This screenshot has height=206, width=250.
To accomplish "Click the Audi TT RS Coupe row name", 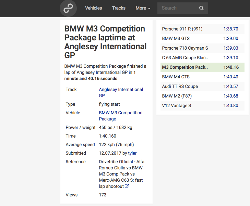I will (x=180, y=86).
